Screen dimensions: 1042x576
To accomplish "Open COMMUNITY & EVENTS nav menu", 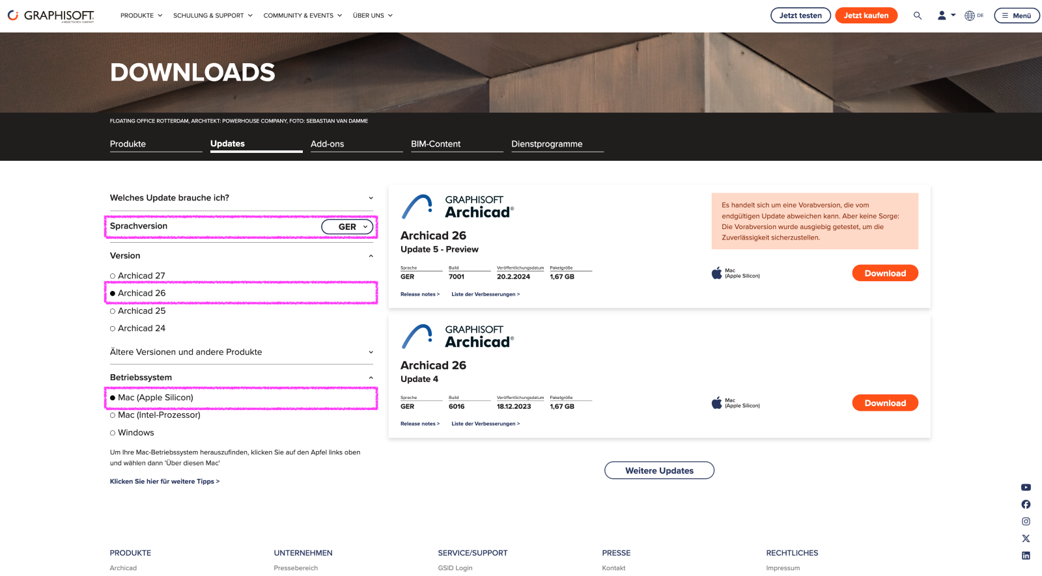I will click(x=303, y=16).
